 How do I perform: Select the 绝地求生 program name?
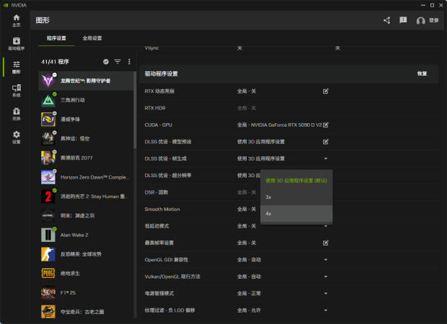70,274
